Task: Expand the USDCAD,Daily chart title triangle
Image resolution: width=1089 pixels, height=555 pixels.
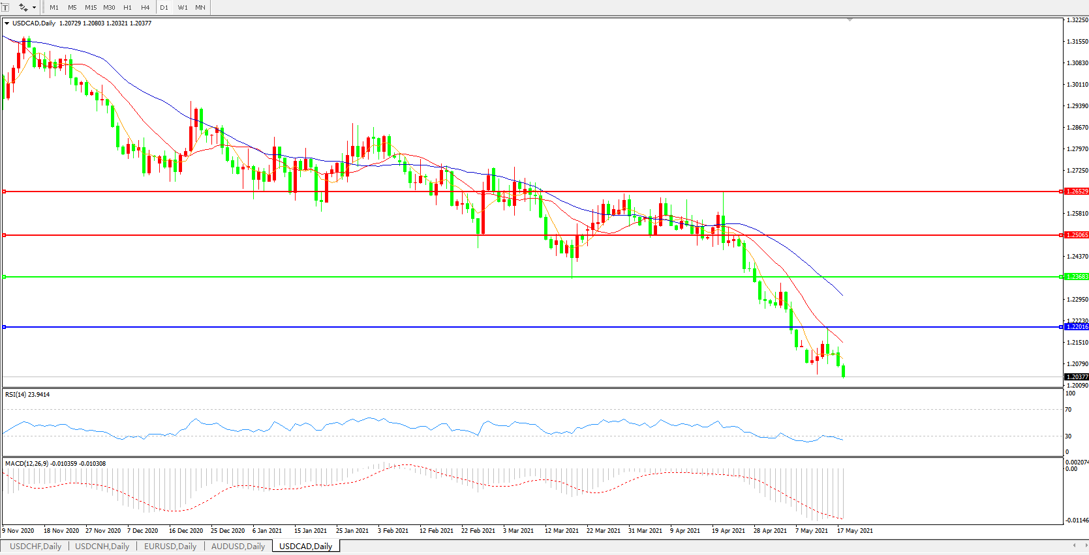Action: click(x=7, y=23)
